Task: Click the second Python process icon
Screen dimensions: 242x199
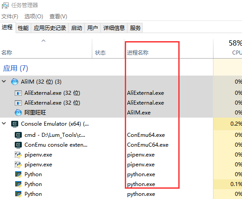Action: [18, 184]
